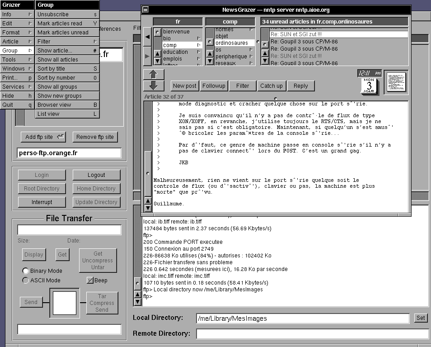The width and height of the screenshot is (431, 347).
Task: Choose List view menu item
Action: pyautogui.click(x=67, y=114)
